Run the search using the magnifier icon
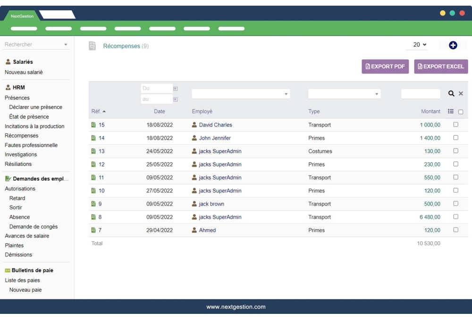The height and width of the screenshot is (320, 472). pos(452,93)
